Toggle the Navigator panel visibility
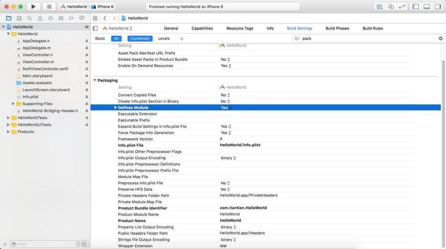Screen dimensions: 446x249 click(415, 7)
